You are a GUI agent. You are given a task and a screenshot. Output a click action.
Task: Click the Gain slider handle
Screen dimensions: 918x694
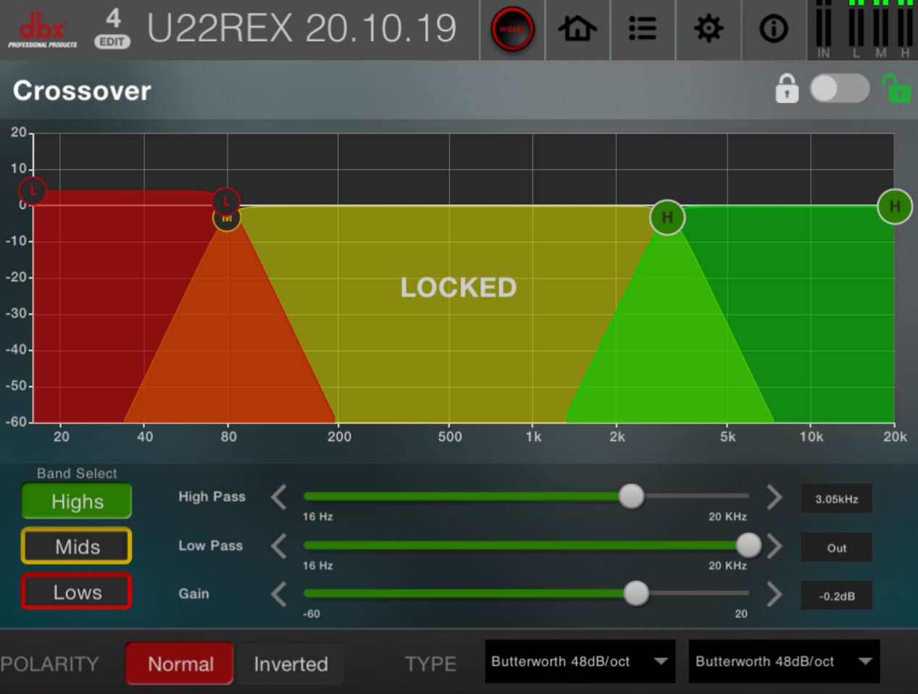pos(635,593)
